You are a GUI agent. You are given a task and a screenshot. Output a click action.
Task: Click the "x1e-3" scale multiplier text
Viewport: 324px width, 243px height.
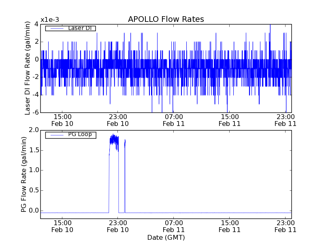49,20
